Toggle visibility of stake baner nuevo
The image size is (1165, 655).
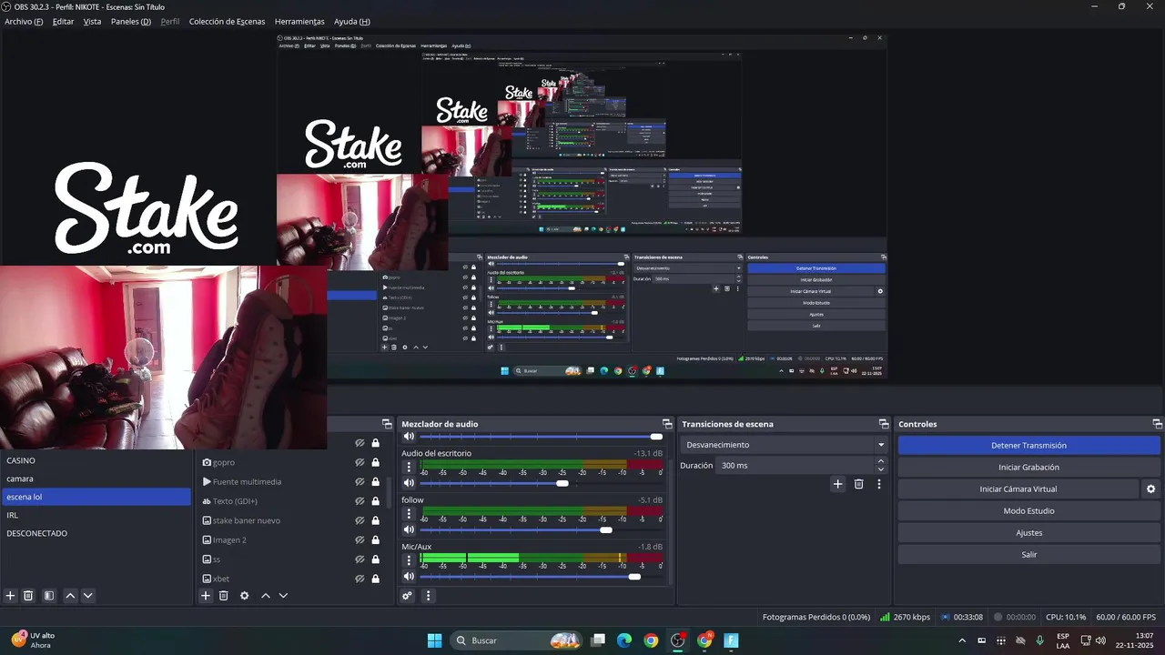tap(360, 520)
